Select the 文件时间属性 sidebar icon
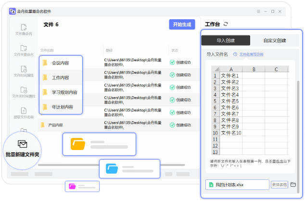Screen dimensions: 305x201 click(x=24, y=70)
